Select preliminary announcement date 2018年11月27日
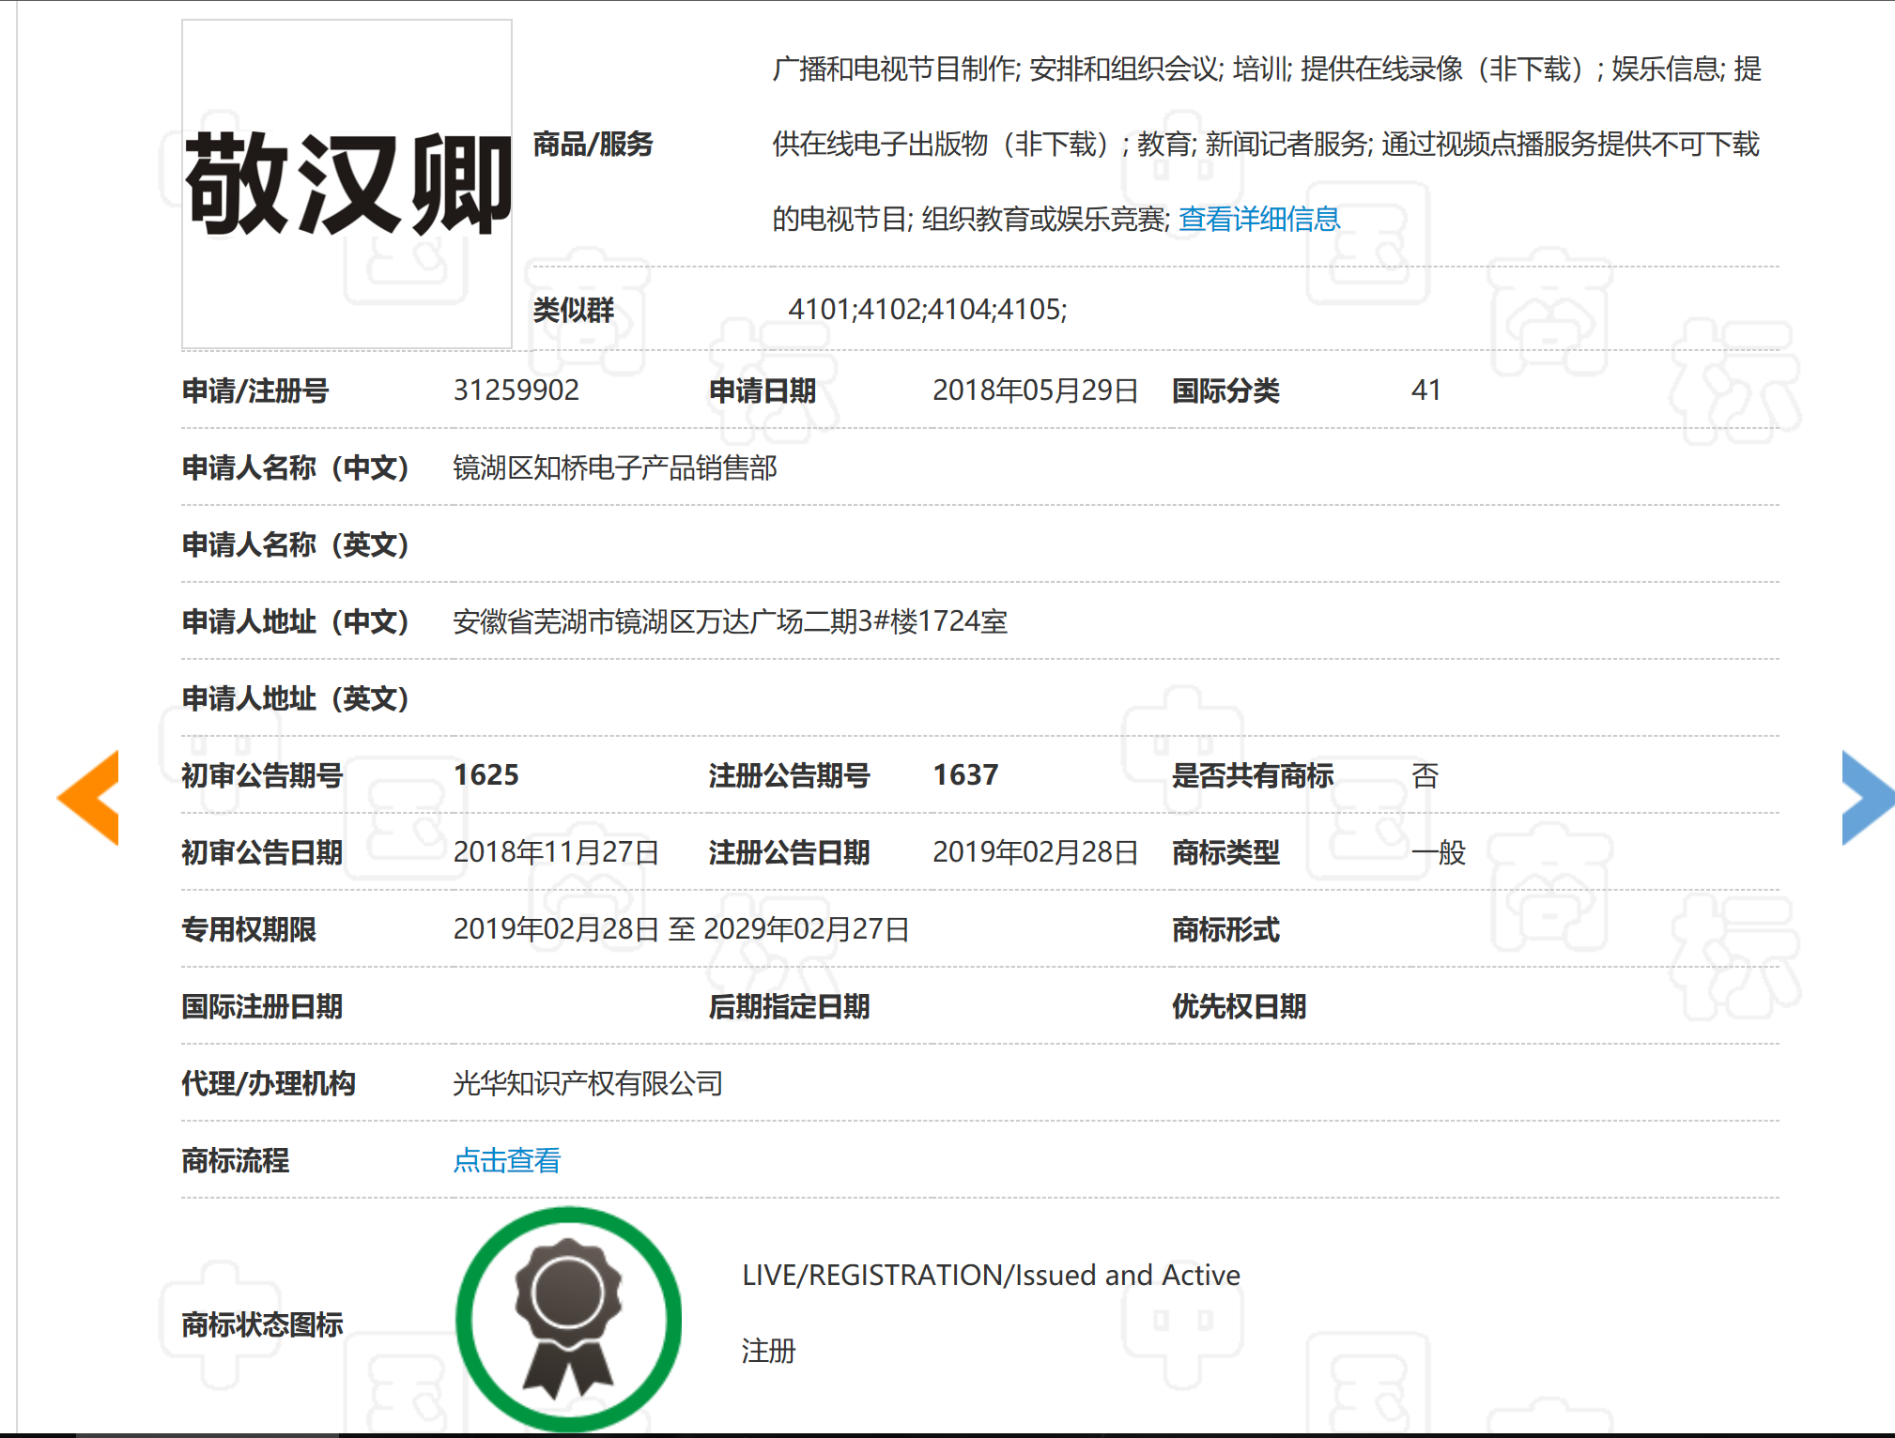Screen dimensions: 1895x1438 coord(556,851)
